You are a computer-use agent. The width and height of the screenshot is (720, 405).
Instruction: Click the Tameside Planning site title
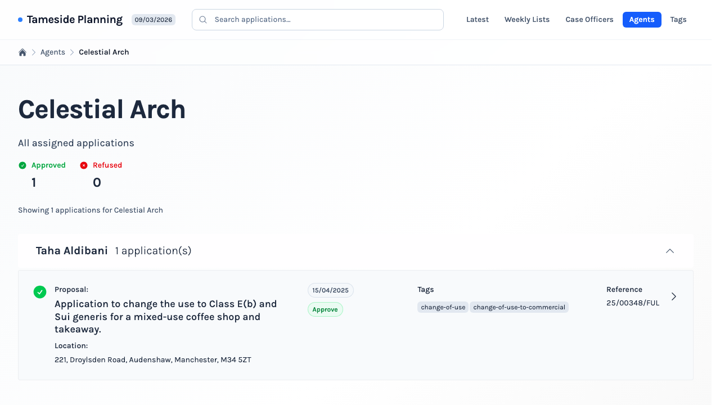[75, 20]
